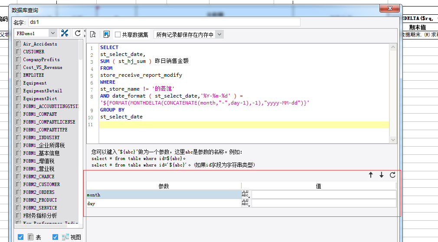Click the CUSTOMER table icon
438x242 pixels.
[19, 52]
